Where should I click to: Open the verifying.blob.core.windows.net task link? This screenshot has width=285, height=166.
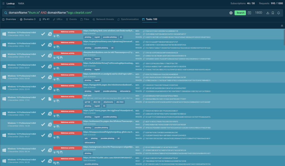pos(109,31)
